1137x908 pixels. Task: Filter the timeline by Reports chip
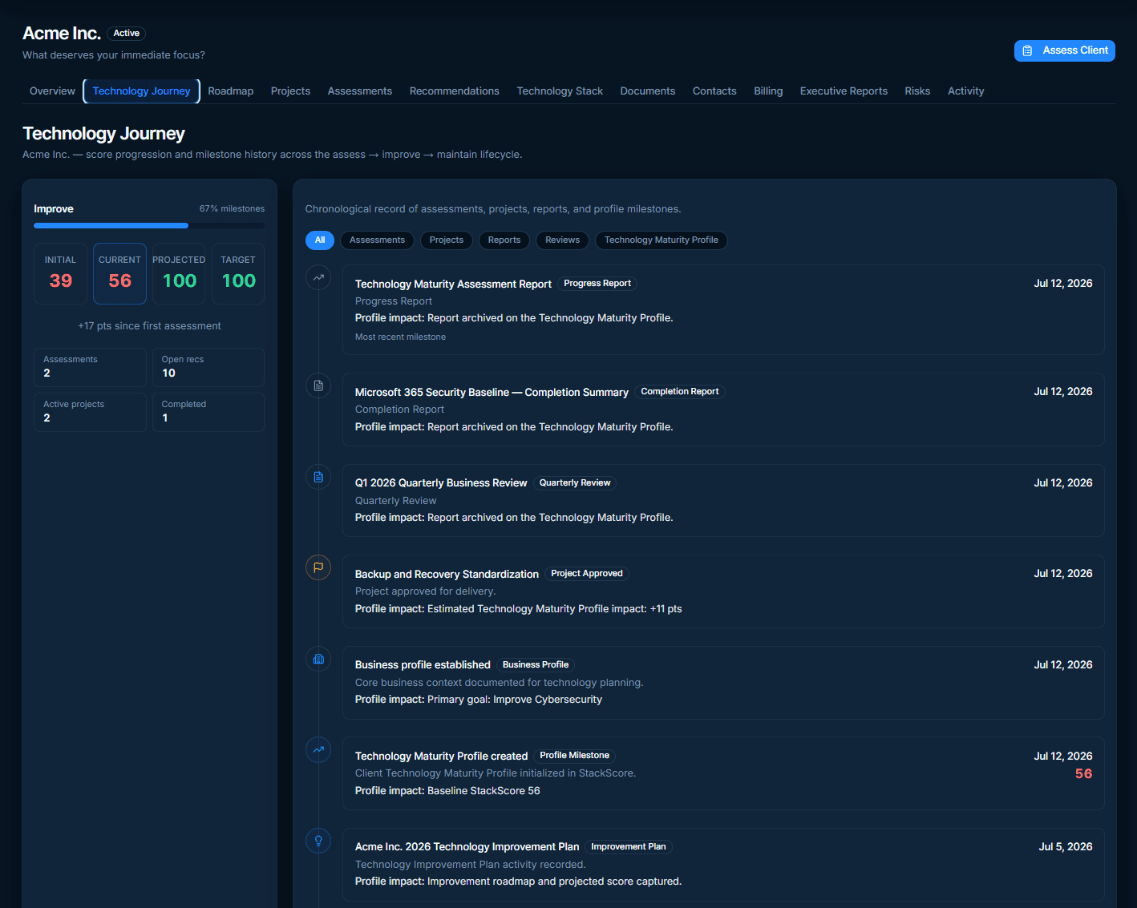504,240
